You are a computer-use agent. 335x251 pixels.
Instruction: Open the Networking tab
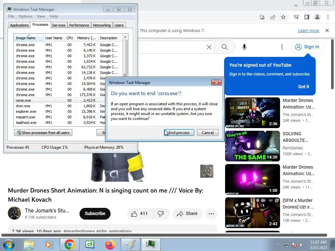tap(102, 25)
